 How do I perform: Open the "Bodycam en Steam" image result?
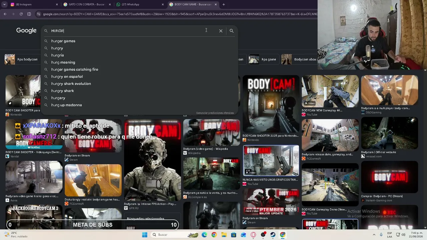[x=93, y=136]
